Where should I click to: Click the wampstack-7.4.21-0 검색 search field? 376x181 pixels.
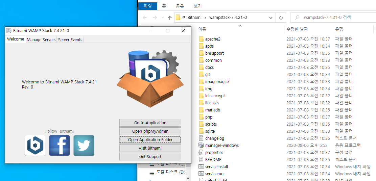[x=333, y=18]
